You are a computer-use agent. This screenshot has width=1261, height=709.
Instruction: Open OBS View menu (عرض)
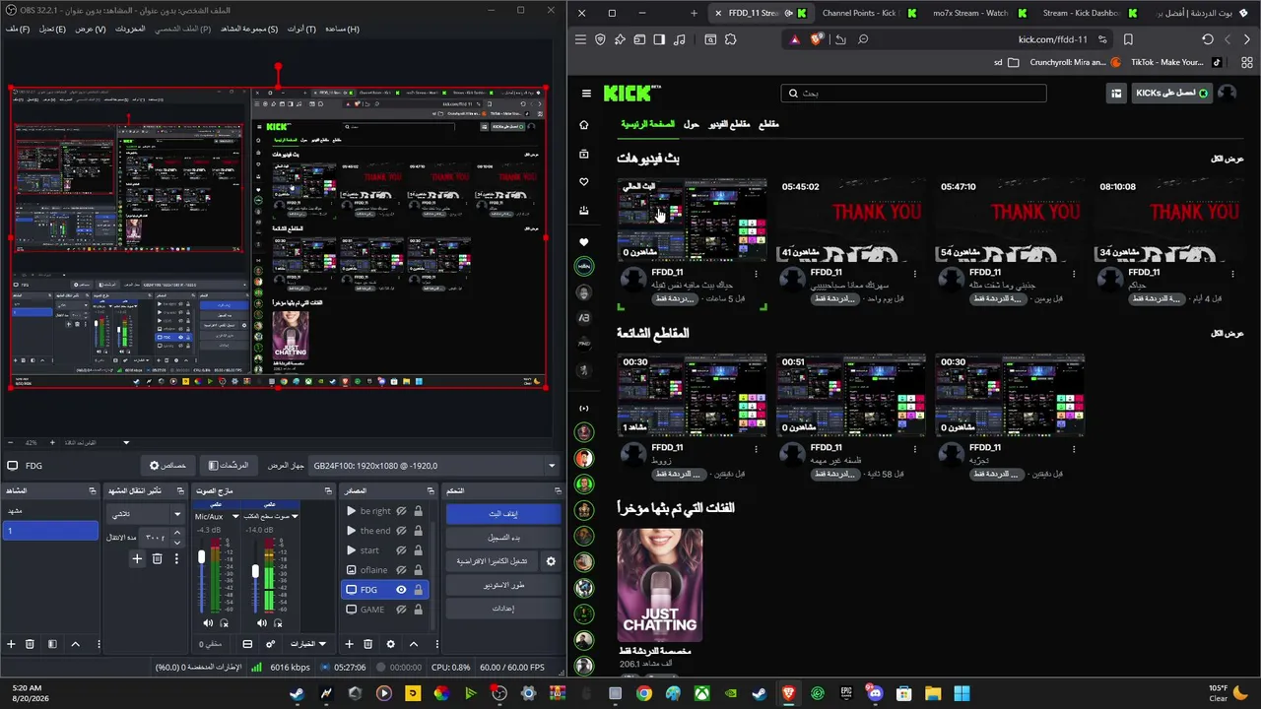tap(90, 29)
